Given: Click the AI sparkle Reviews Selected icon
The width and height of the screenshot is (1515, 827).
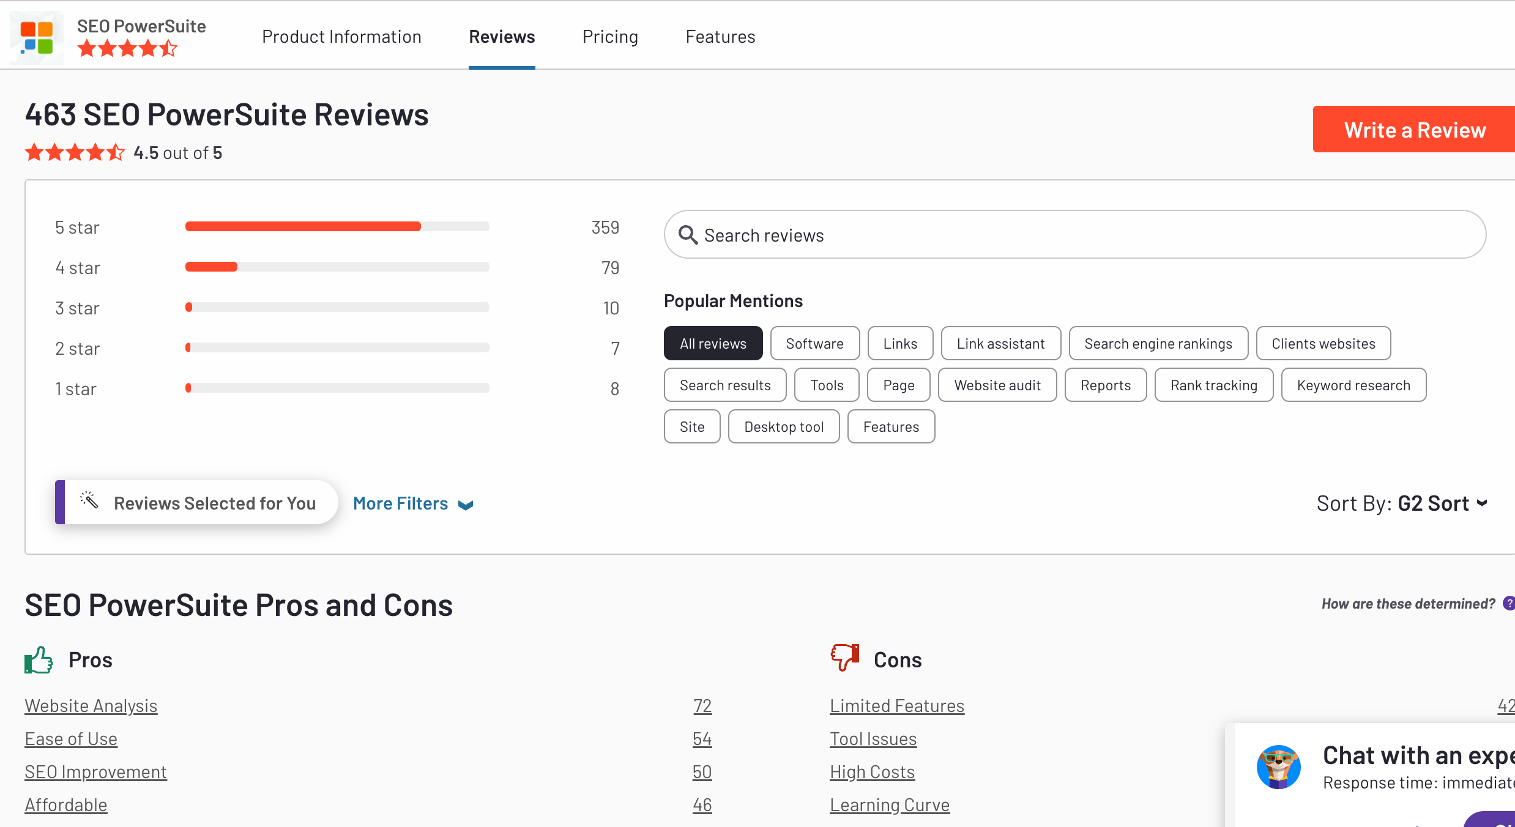Looking at the screenshot, I should point(89,502).
